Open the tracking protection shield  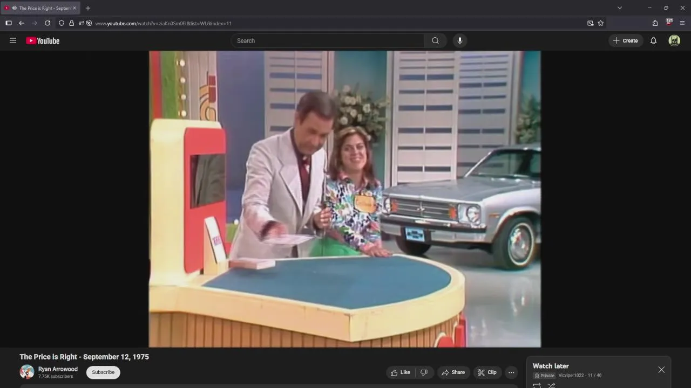(62, 23)
